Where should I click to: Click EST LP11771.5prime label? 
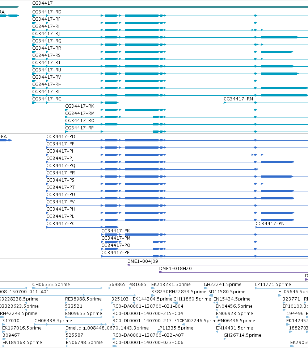pyautogui.click(x=273, y=285)
